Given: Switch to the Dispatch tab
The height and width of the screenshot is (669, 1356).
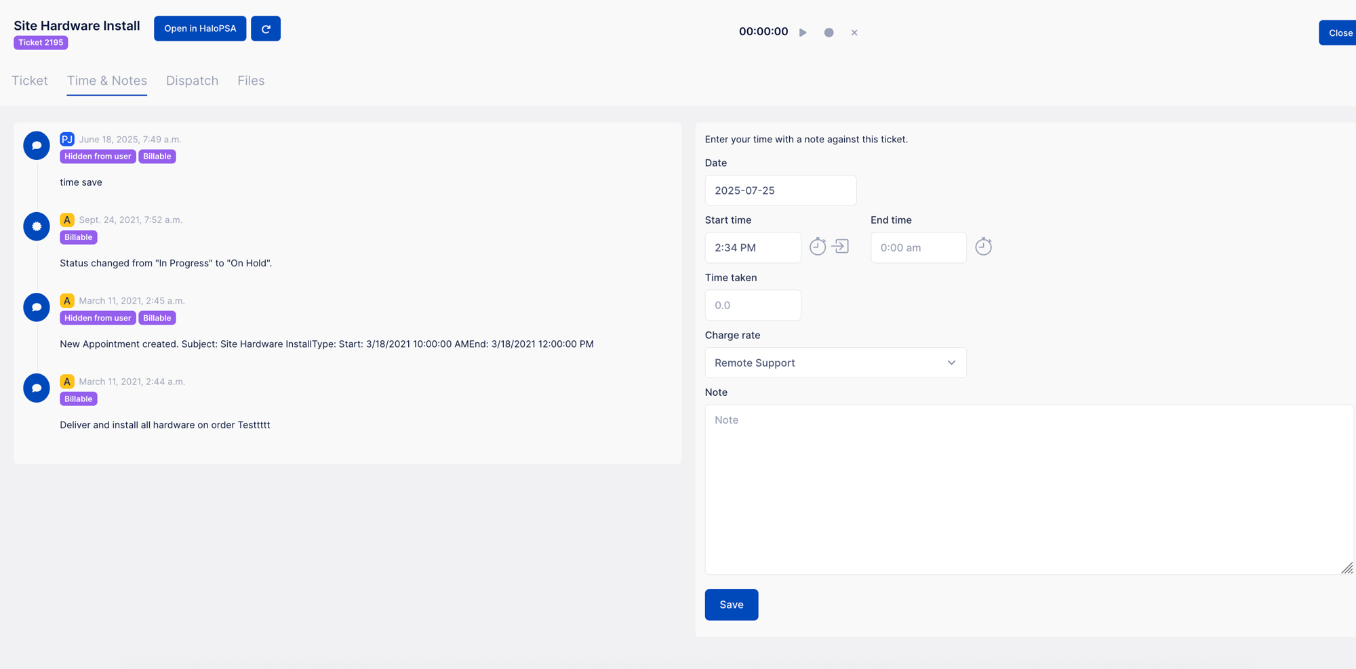Looking at the screenshot, I should (x=192, y=81).
